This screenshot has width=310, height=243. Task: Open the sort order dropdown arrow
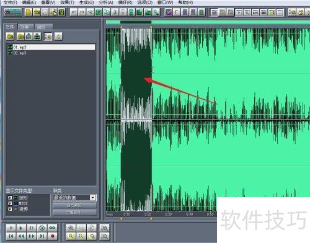tap(93, 198)
